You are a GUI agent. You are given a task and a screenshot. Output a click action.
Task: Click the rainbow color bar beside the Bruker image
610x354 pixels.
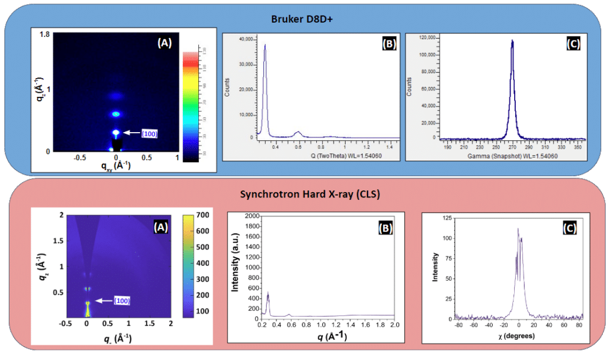[x=191, y=106]
